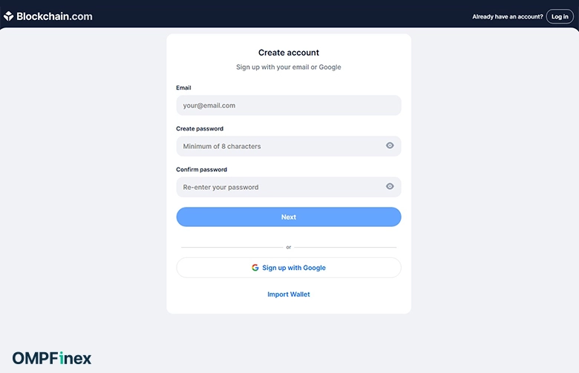
Task: Click the OMPFinex watermark logo
Action: pyautogui.click(x=52, y=358)
